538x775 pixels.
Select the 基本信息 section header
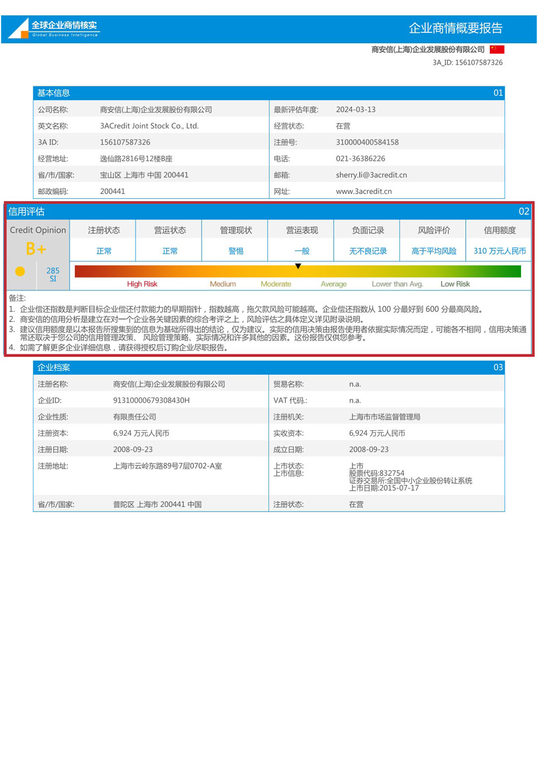(269, 93)
